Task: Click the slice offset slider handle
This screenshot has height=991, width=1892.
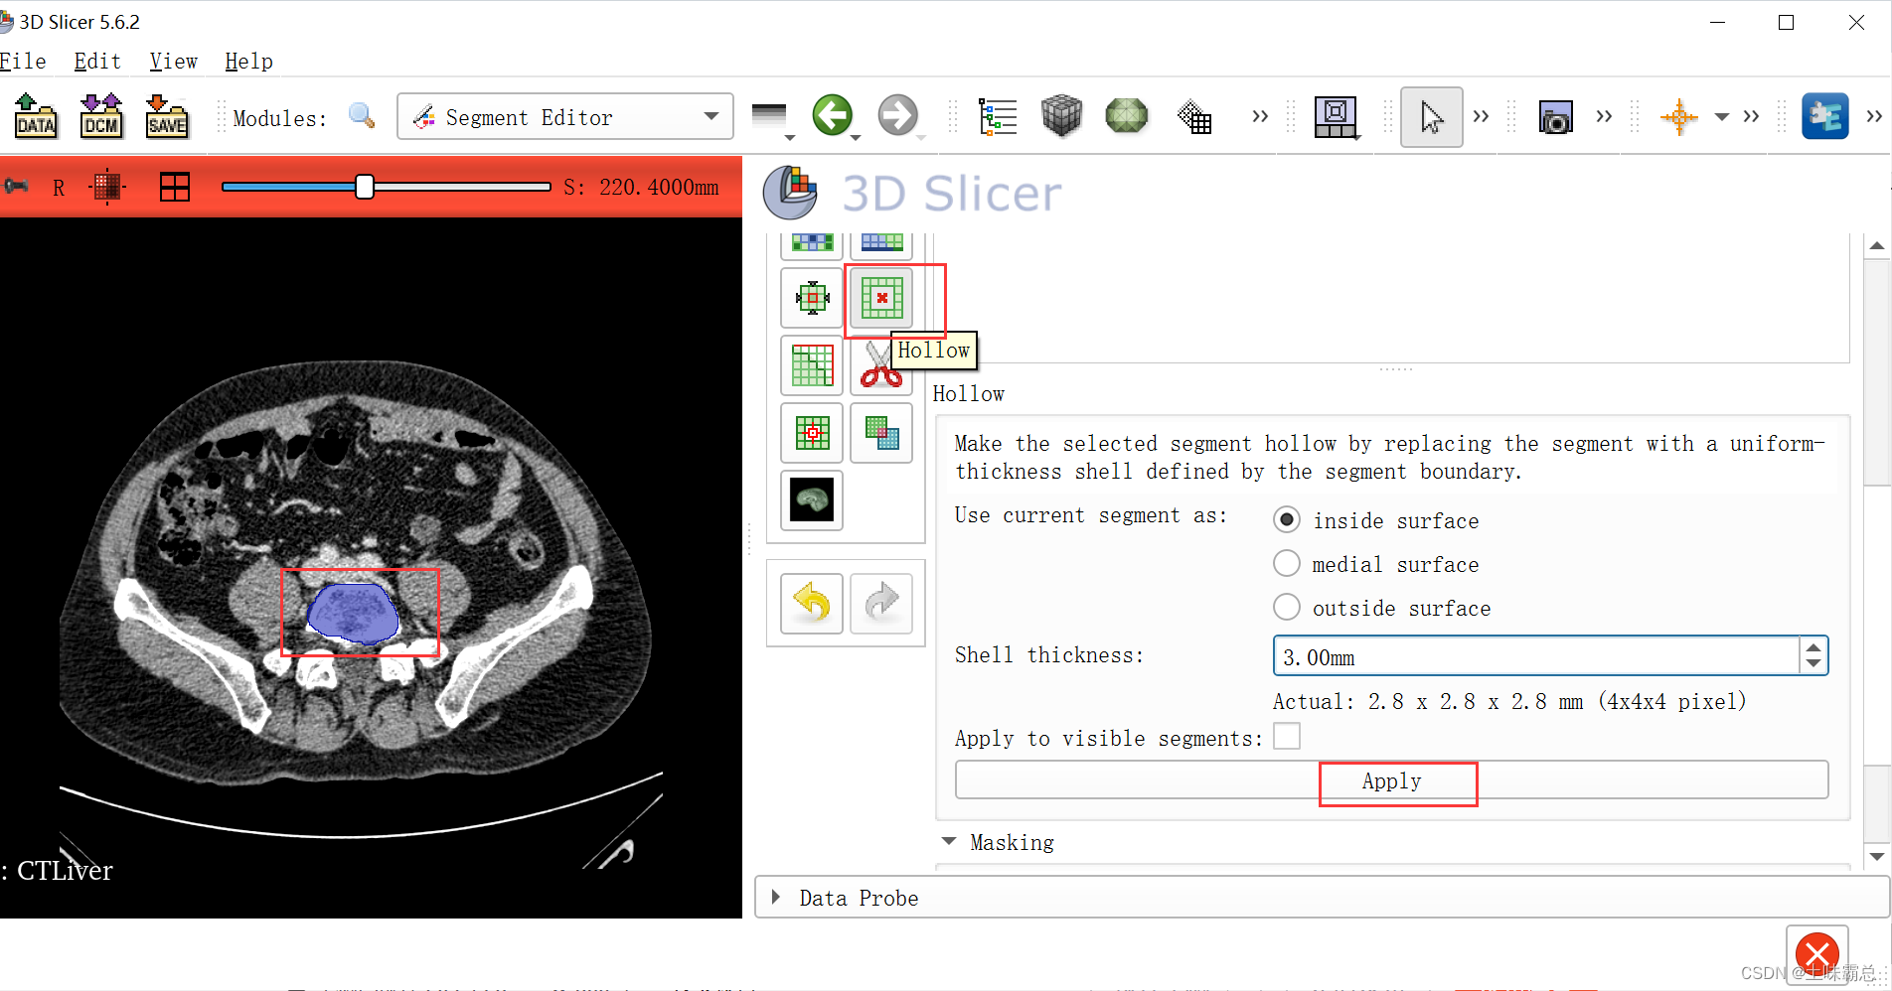Action: pos(365,187)
